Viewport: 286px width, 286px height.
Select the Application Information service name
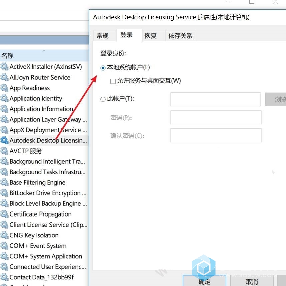41,109
